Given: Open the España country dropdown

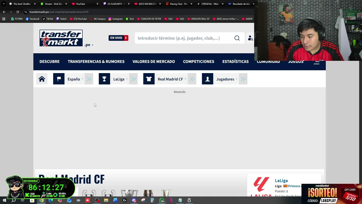Looking at the screenshot, I should 75,79.
